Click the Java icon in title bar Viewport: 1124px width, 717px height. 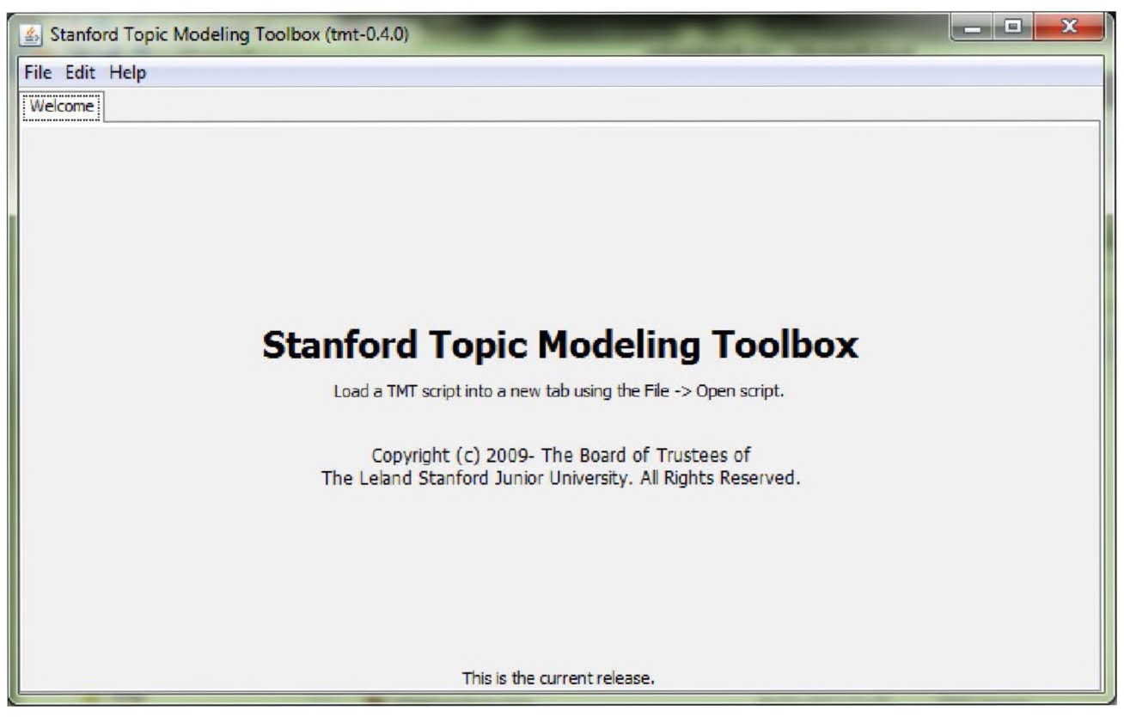pyautogui.click(x=31, y=35)
